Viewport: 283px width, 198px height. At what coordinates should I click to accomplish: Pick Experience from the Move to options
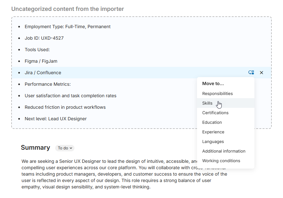pyautogui.click(x=213, y=132)
